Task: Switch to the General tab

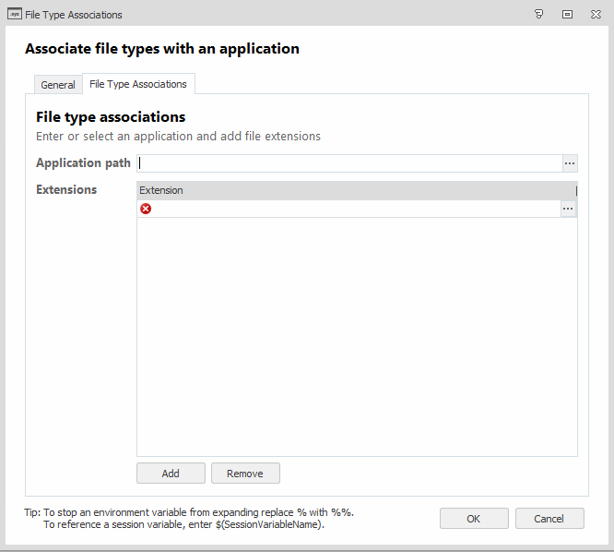Action: [58, 85]
